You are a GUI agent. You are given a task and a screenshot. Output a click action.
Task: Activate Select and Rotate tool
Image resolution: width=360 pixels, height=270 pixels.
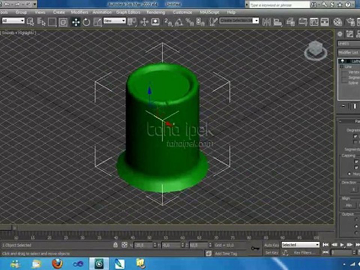pyautogui.click(x=86, y=22)
